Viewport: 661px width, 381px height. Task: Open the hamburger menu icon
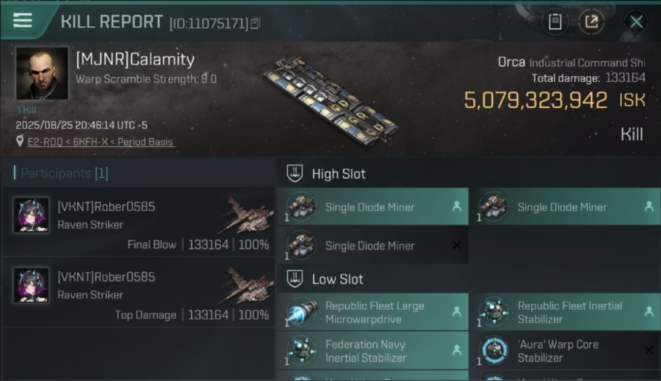pyautogui.click(x=22, y=20)
